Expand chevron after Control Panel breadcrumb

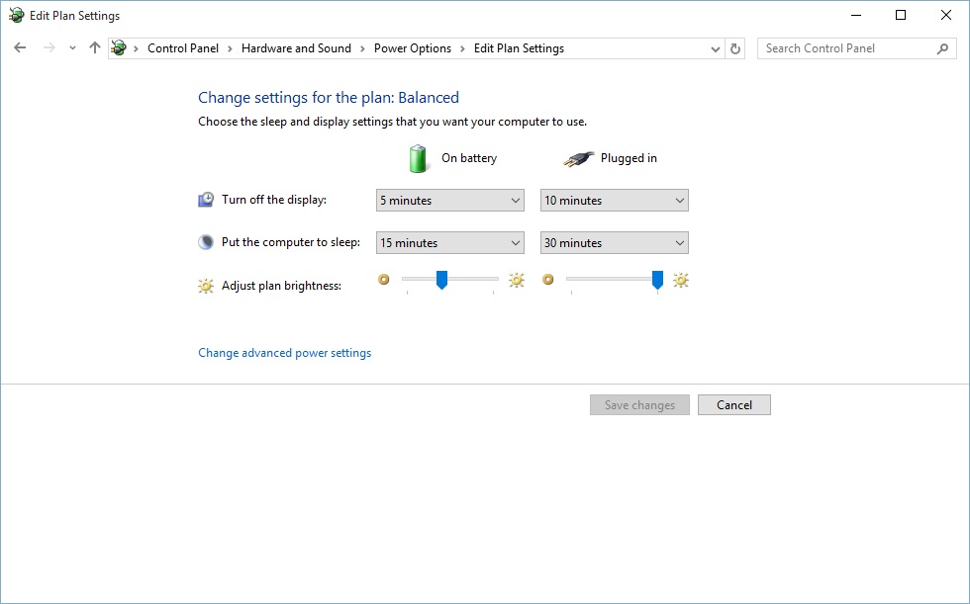(x=230, y=48)
